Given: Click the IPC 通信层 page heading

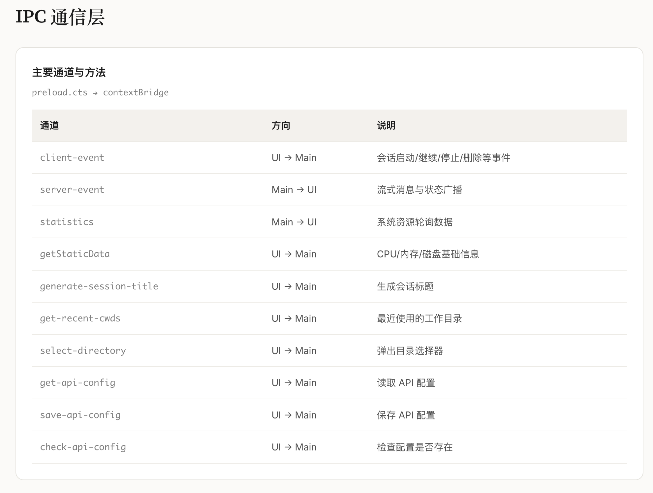Looking at the screenshot, I should pos(60,17).
